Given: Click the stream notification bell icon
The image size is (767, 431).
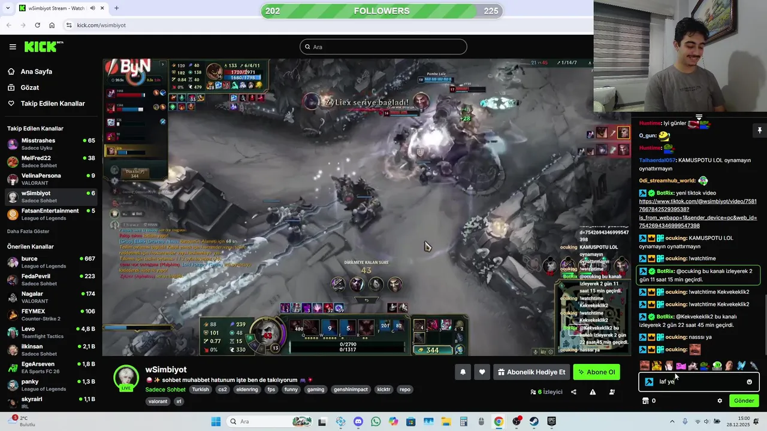Looking at the screenshot, I should (463, 372).
